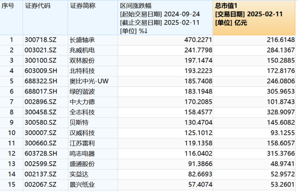Click stock code 603009.SH

coord(41,71)
